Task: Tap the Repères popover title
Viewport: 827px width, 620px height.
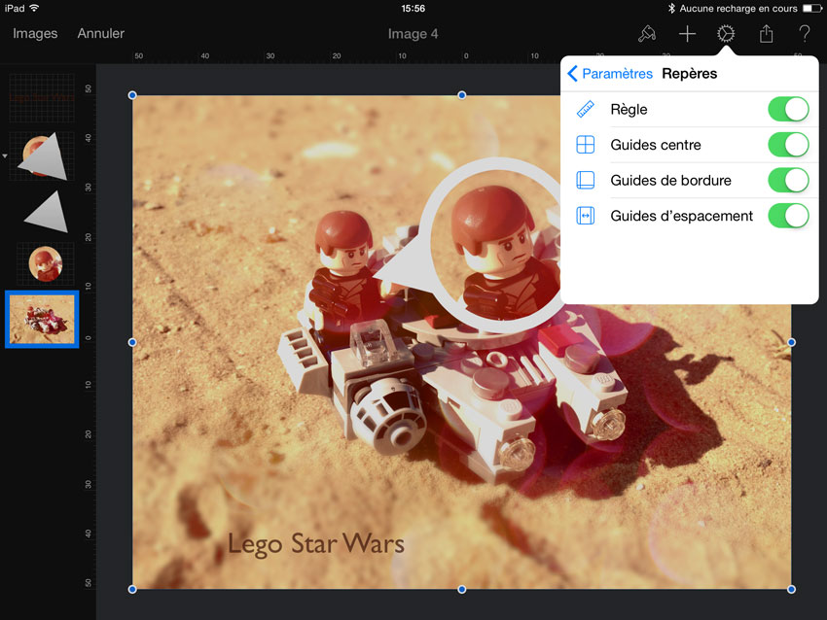Action: [690, 73]
